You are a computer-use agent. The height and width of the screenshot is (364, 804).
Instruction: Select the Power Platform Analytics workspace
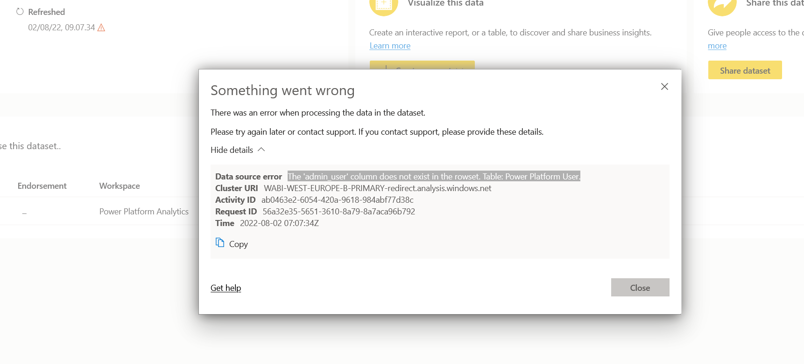[x=144, y=211]
